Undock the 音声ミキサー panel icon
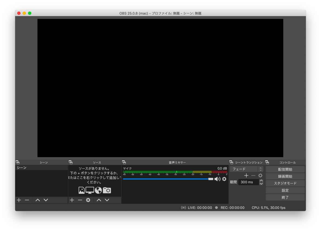This screenshot has width=321, height=231. (124, 162)
